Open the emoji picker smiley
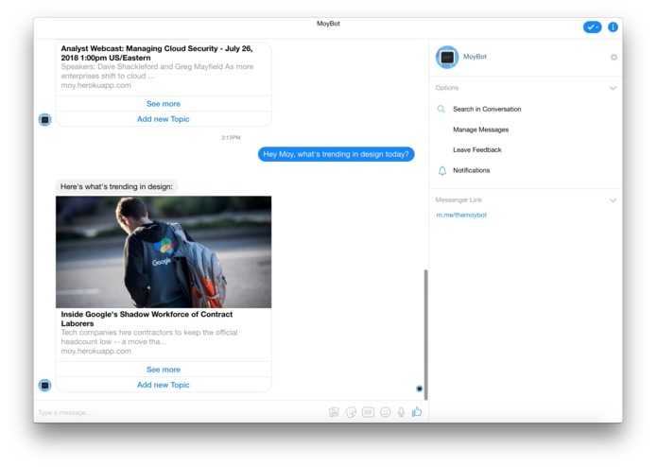Image resolution: width=657 pixels, height=467 pixels. tap(385, 412)
